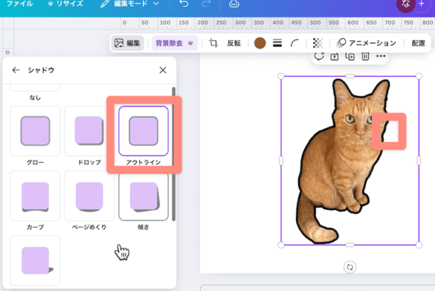Click the アニメーション button
Screen dimensions: 435x291
[366, 43]
